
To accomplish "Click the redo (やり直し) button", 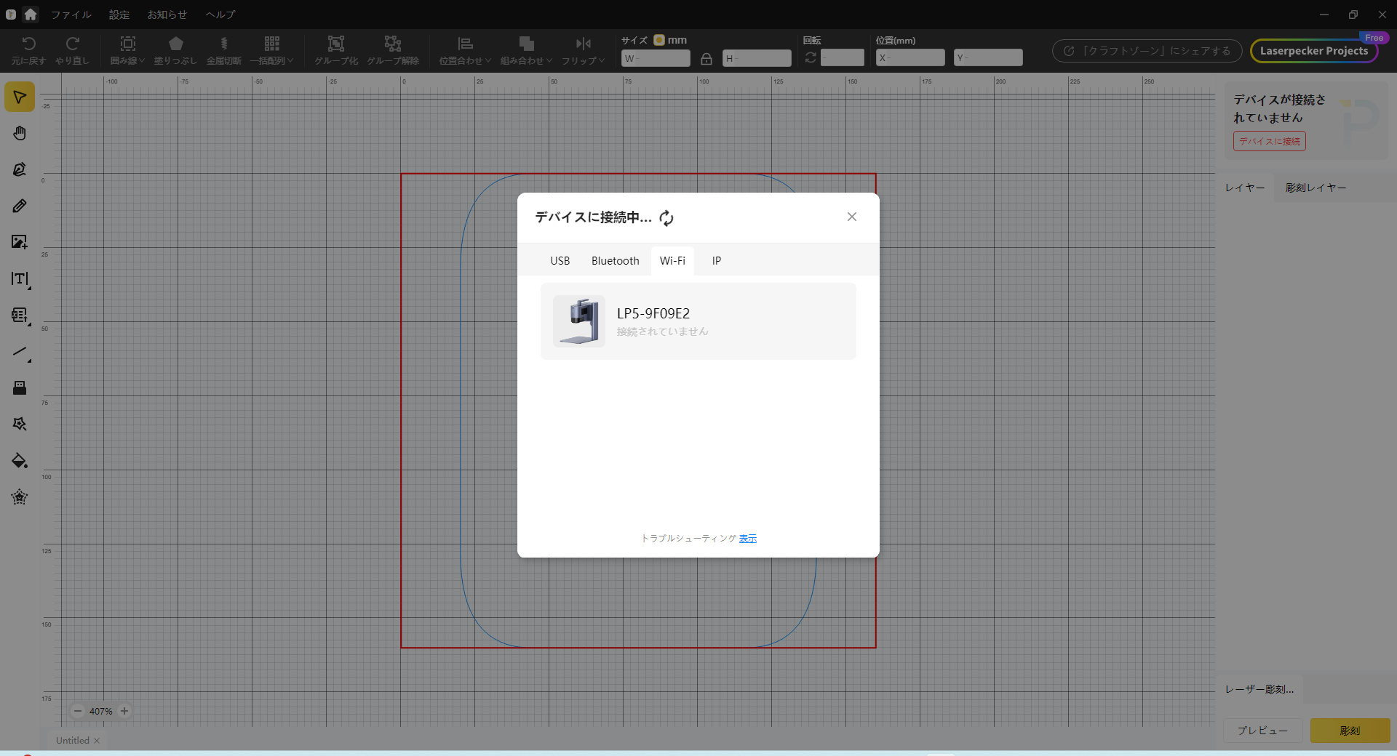I will pos(72,50).
